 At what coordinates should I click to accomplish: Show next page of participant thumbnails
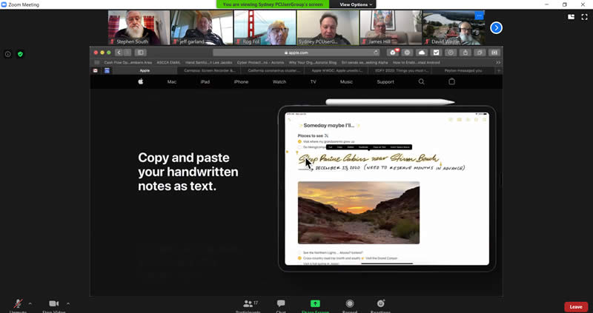point(496,27)
